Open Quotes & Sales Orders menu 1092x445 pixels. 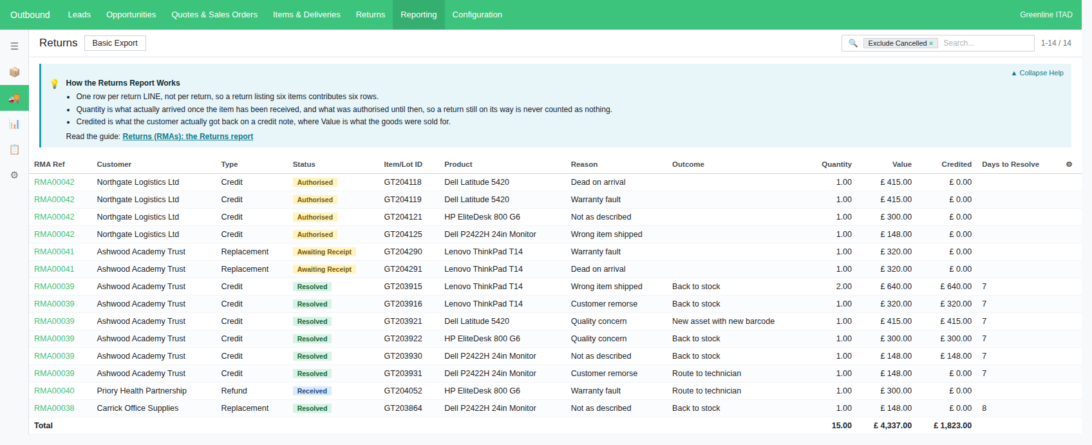(x=214, y=15)
